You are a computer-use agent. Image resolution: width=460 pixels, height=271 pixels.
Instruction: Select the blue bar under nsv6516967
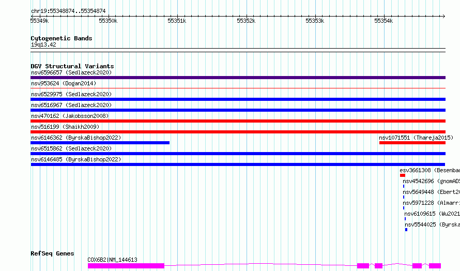[x=238, y=110]
